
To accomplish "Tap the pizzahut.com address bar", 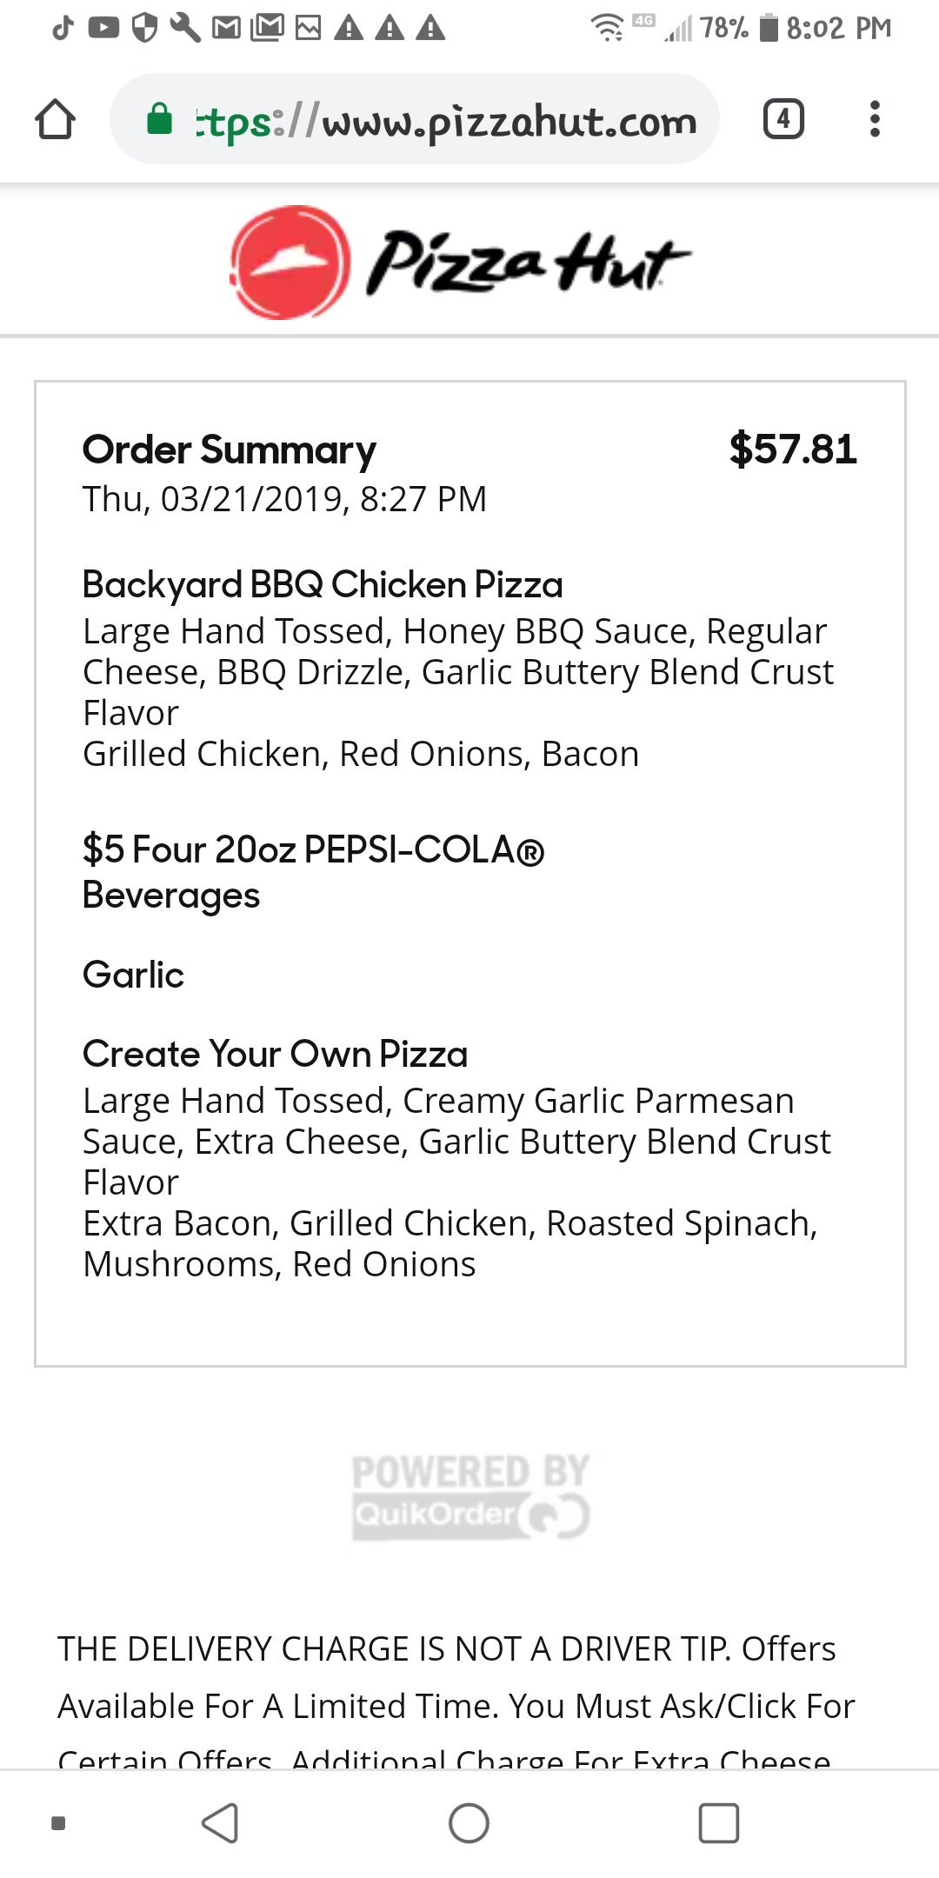I will click(x=443, y=122).
